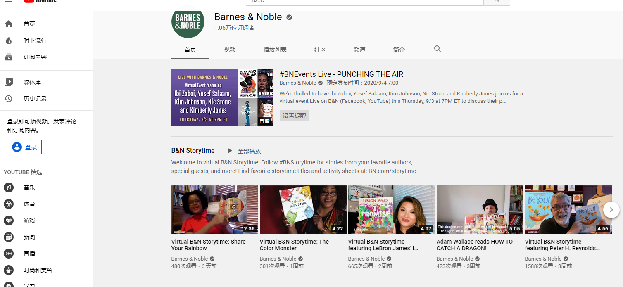
Task: Select the Music icon under YouTube featured
Action: [x=9, y=187]
